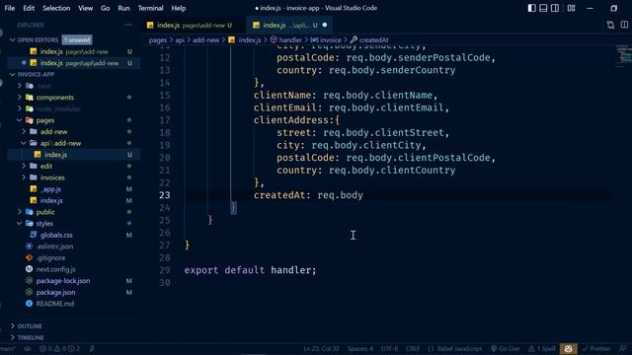Open index.js inside api\add-new folder
This screenshot has width=632, height=355.
(x=74, y=155)
